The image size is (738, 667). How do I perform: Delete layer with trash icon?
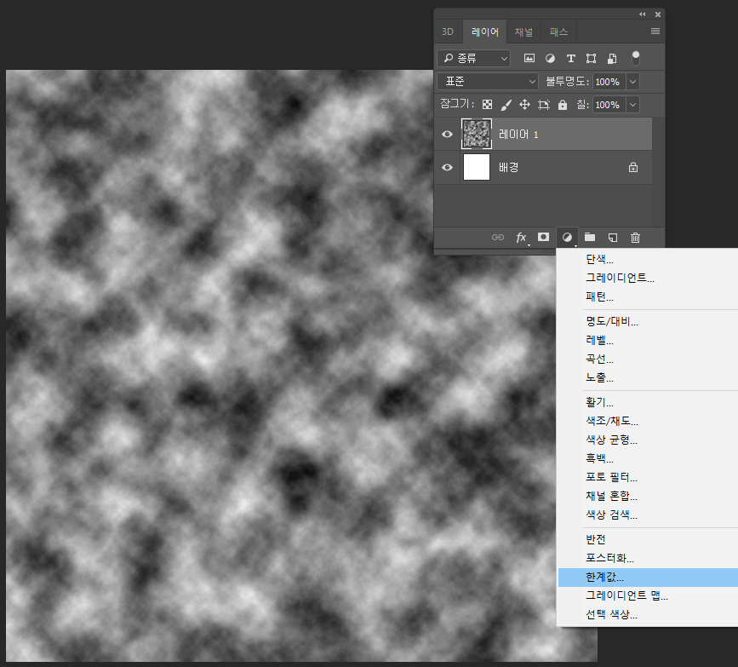[x=635, y=238]
